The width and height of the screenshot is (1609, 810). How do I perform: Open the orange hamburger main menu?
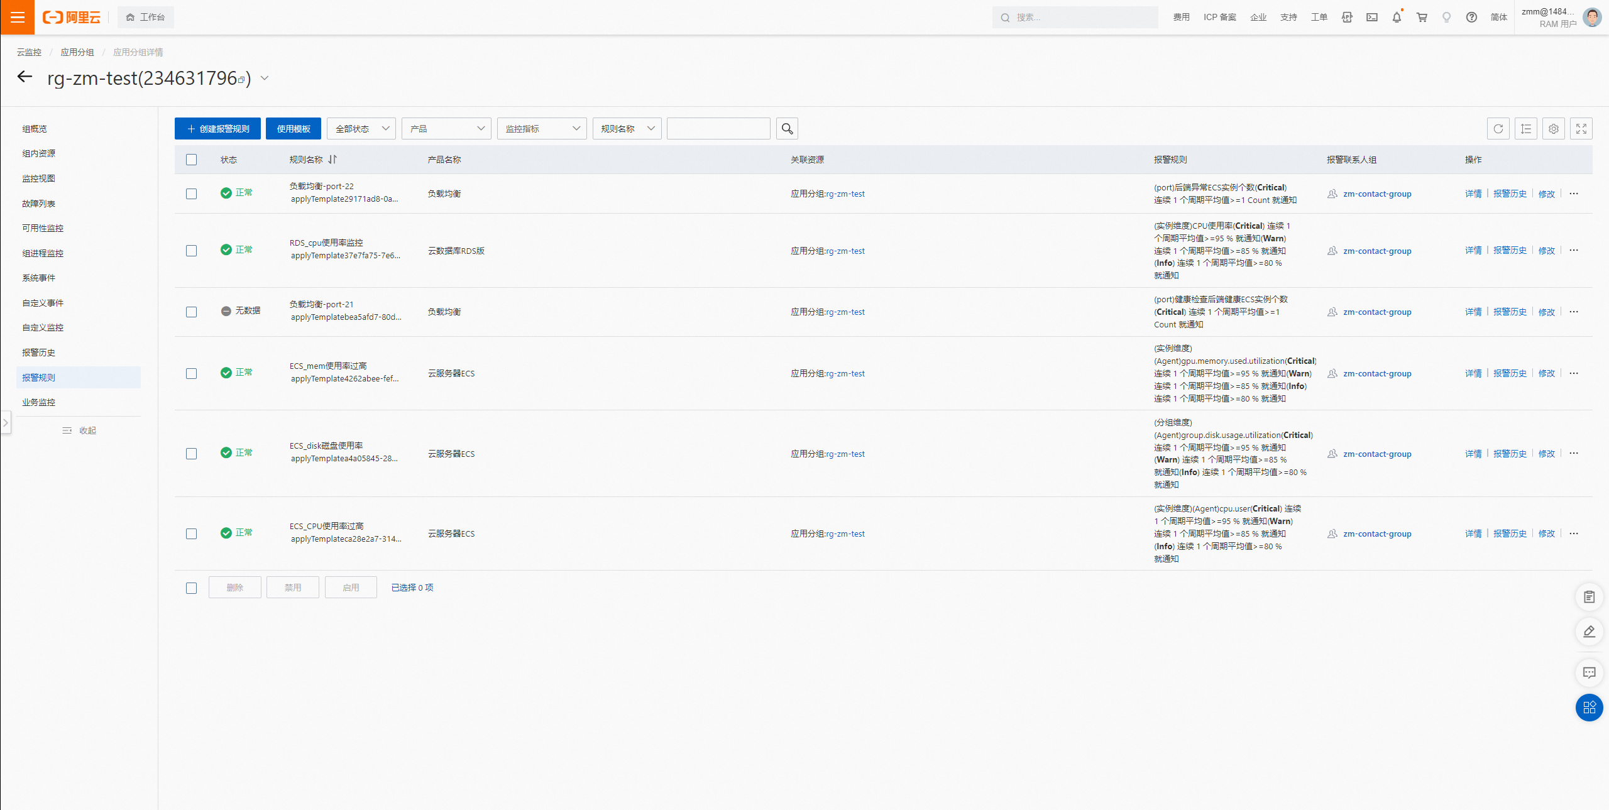[x=17, y=17]
